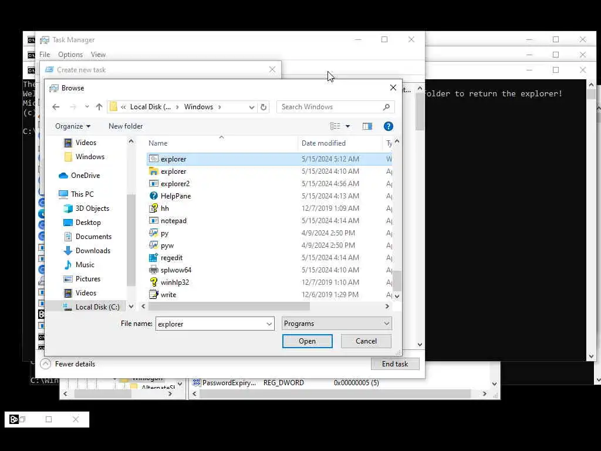Click the Up one level arrow
Image resolution: width=601 pixels, height=451 pixels.
[x=99, y=107]
